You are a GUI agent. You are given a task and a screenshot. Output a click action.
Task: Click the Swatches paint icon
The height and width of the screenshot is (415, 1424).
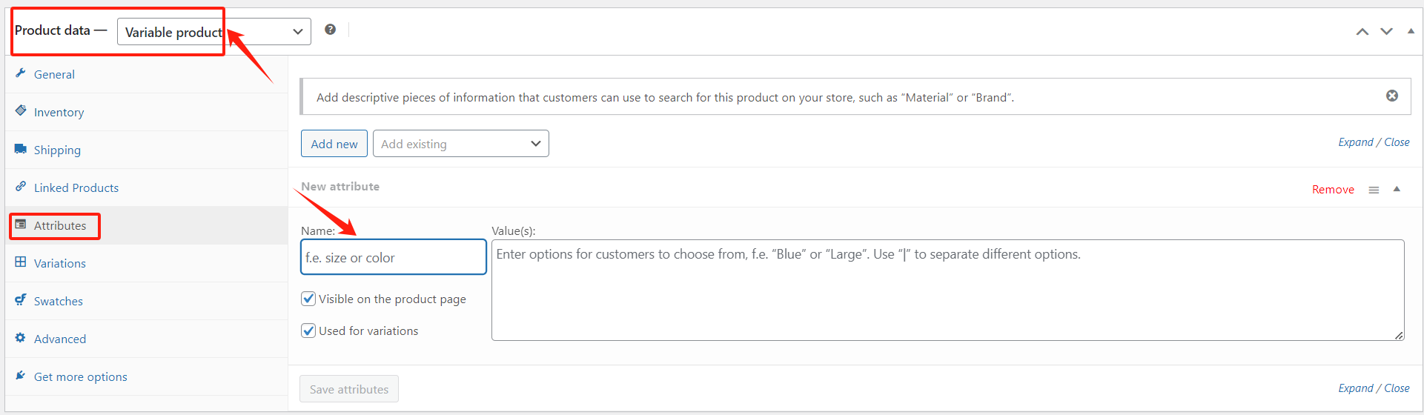click(21, 300)
